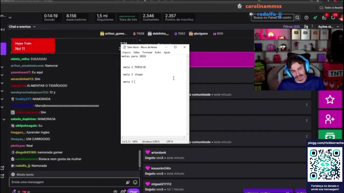Click username arturdavk in activity feed

pyautogui.click(x=159, y=153)
